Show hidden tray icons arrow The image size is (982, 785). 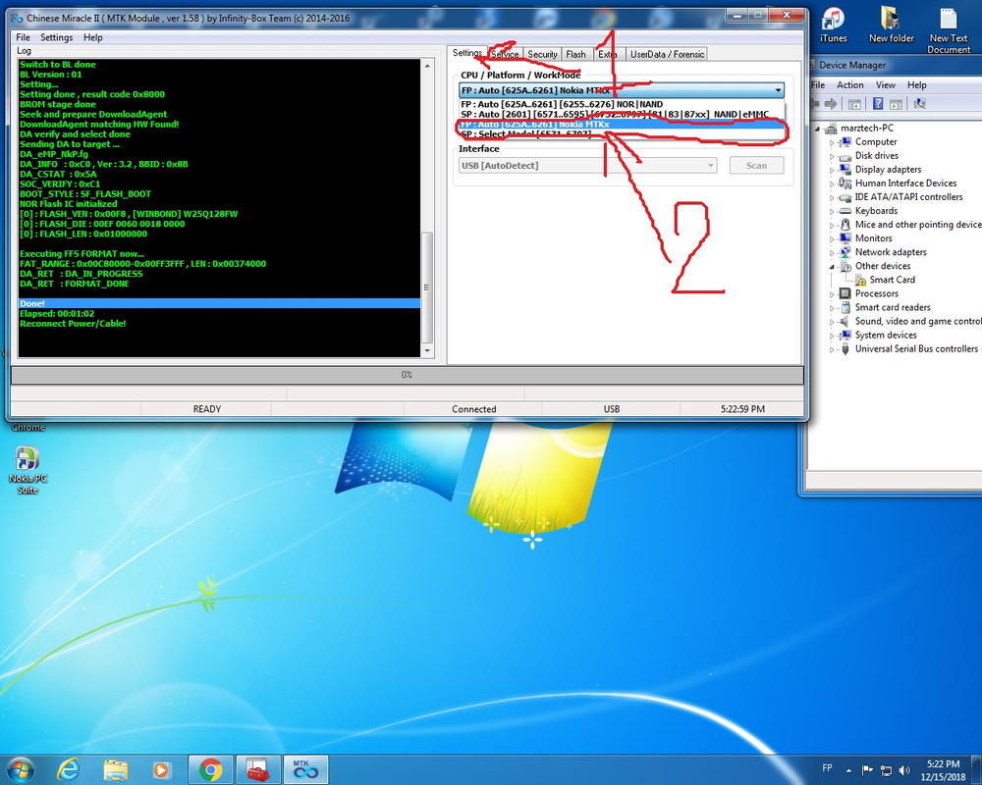pos(848,770)
